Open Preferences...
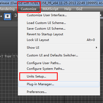 pyautogui.click(x=59, y=92)
